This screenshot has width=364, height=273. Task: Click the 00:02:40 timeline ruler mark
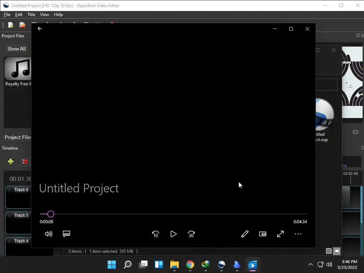(x=350, y=173)
